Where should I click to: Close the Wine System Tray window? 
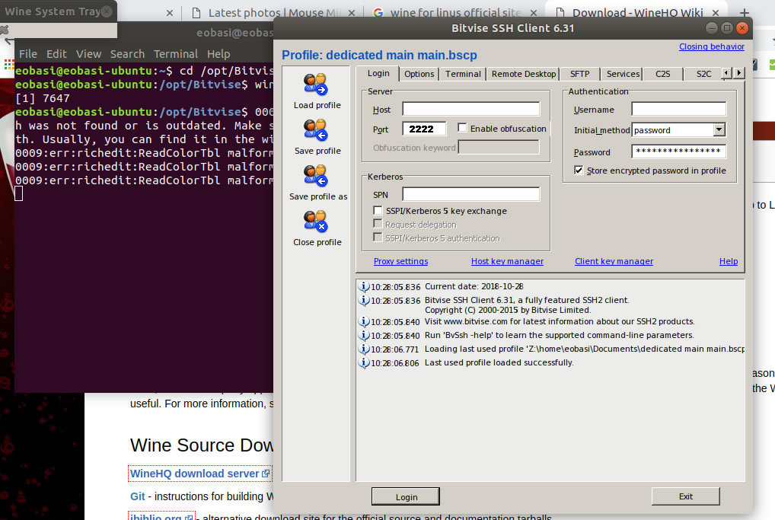[x=107, y=11]
